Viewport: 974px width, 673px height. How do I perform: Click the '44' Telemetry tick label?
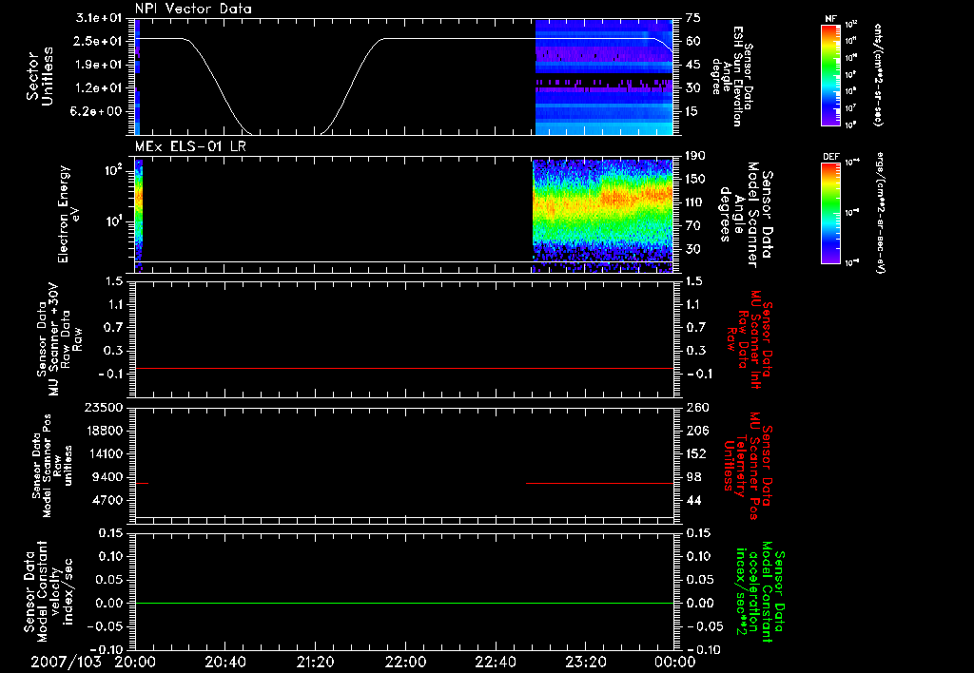[x=693, y=500]
